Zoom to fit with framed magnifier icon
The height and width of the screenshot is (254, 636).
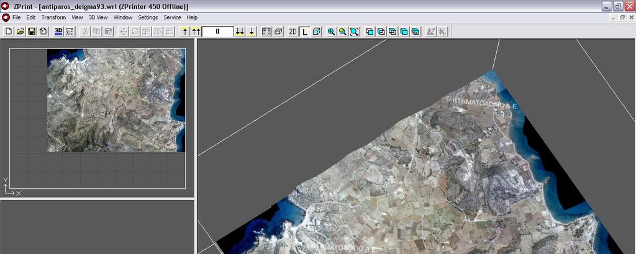pyautogui.click(x=355, y=32)
